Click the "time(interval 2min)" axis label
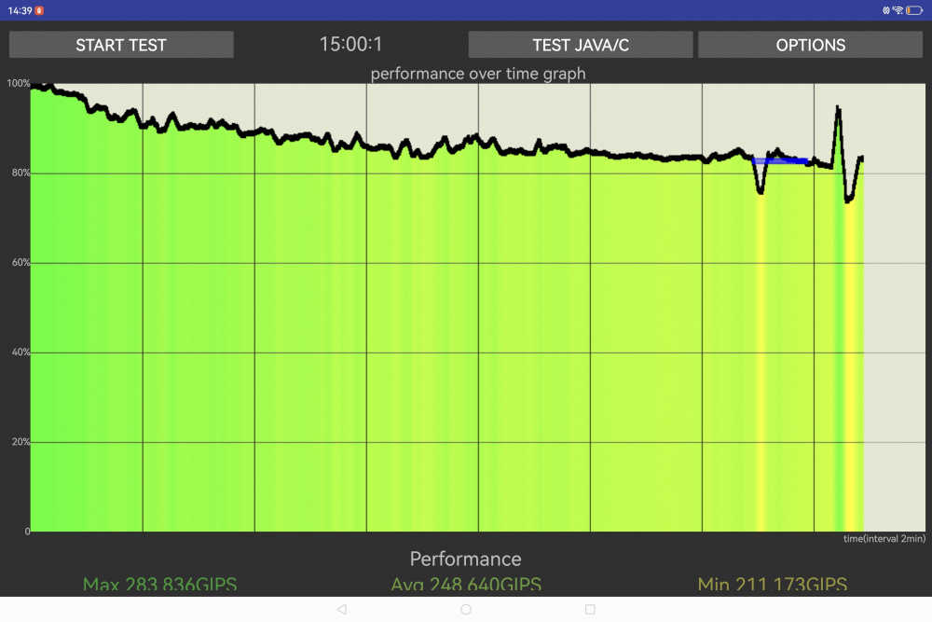 click(x=884, y=539)
